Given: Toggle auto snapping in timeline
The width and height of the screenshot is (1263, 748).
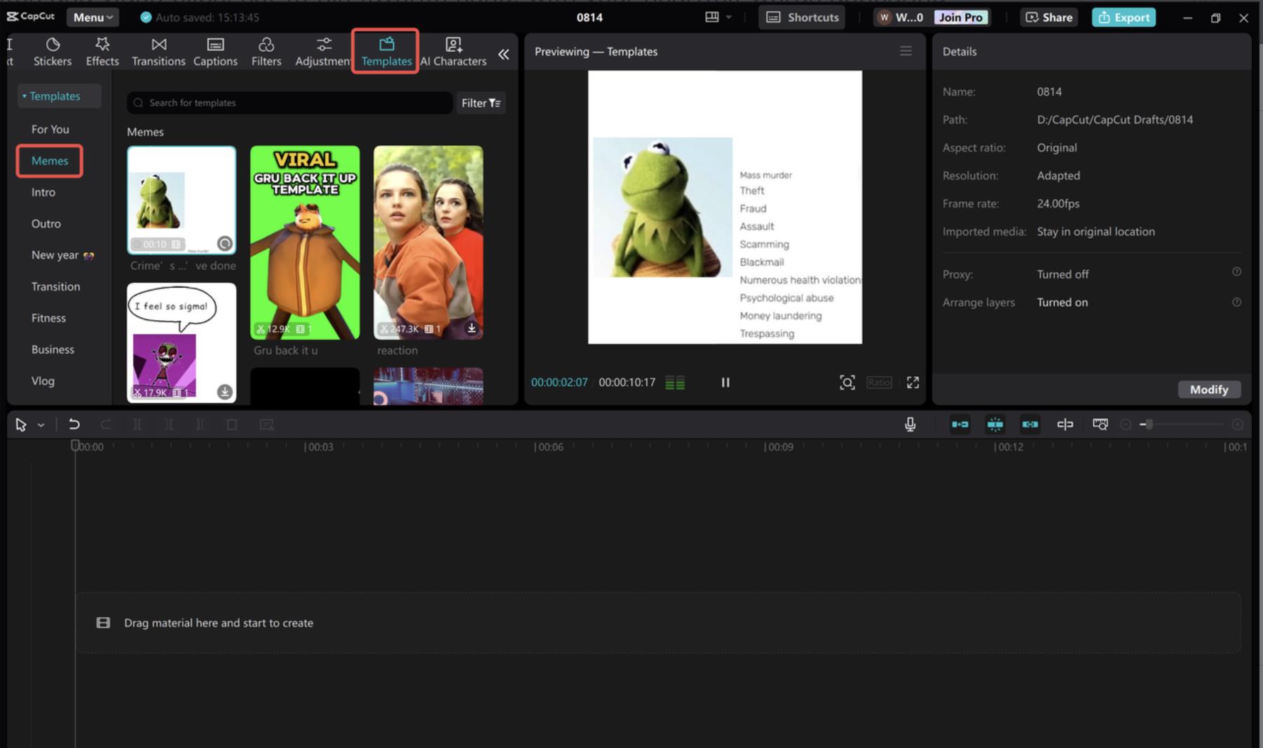Looking at the screenshot, I should pos(995,424).
